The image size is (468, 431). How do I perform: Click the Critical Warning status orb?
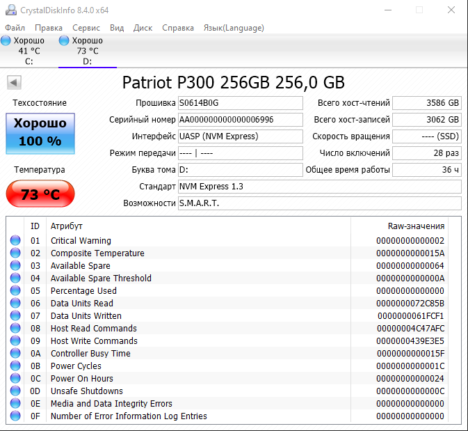point(15,241)
